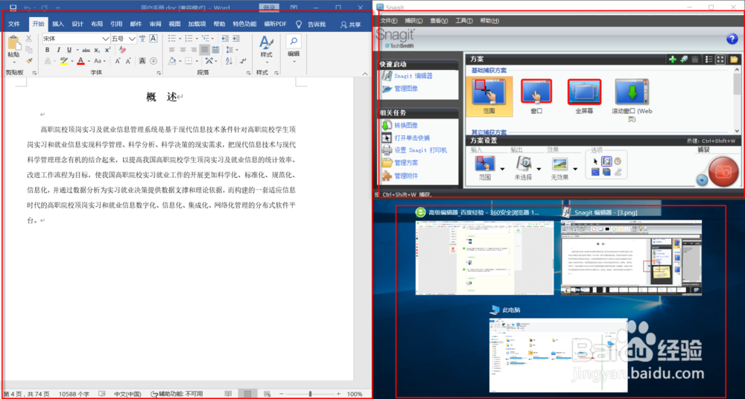Click the 10588 个字 word count
This screenshot has width=745, height=399.
tap(74, 394)
